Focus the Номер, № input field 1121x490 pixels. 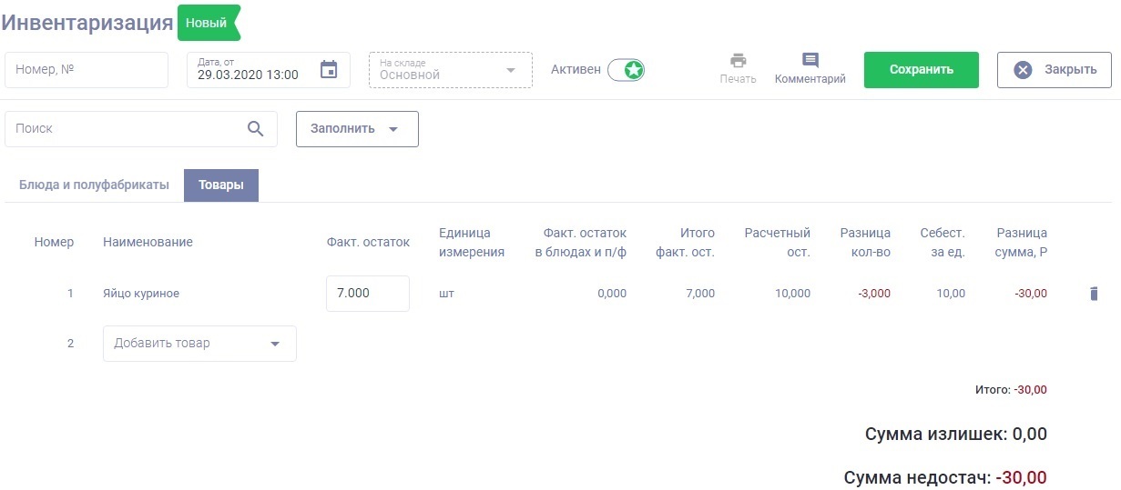[87, 70]
